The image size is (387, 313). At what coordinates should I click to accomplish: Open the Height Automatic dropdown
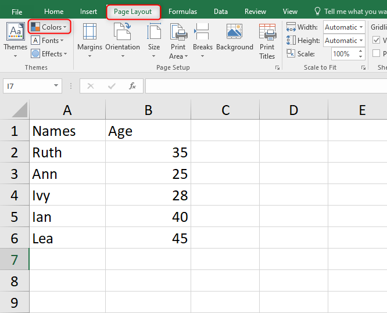(361, 41)
